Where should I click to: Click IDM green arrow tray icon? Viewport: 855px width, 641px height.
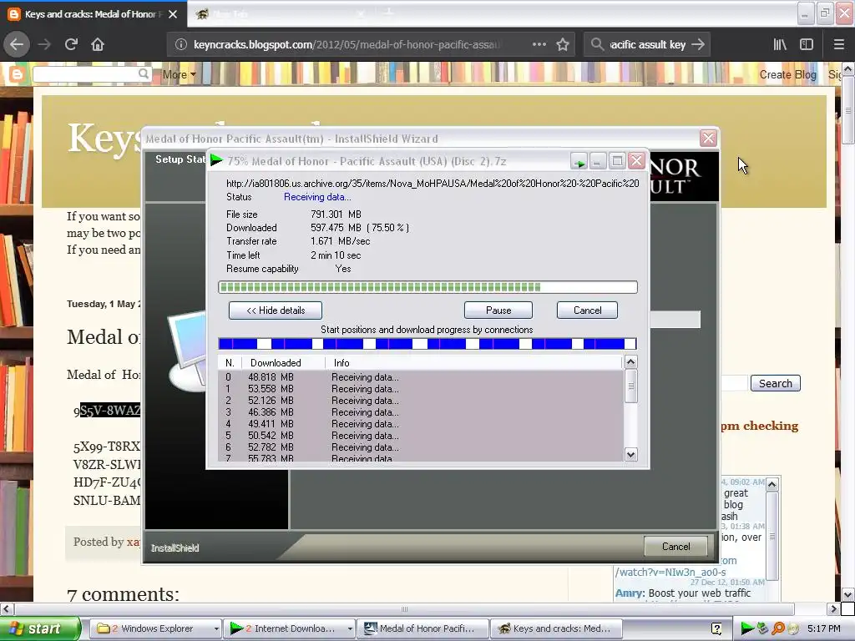tap(747, 628)
